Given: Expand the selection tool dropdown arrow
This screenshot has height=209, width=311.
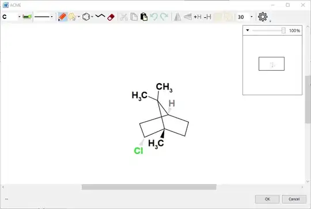Looking at the screenshot, I should (79, 17).
